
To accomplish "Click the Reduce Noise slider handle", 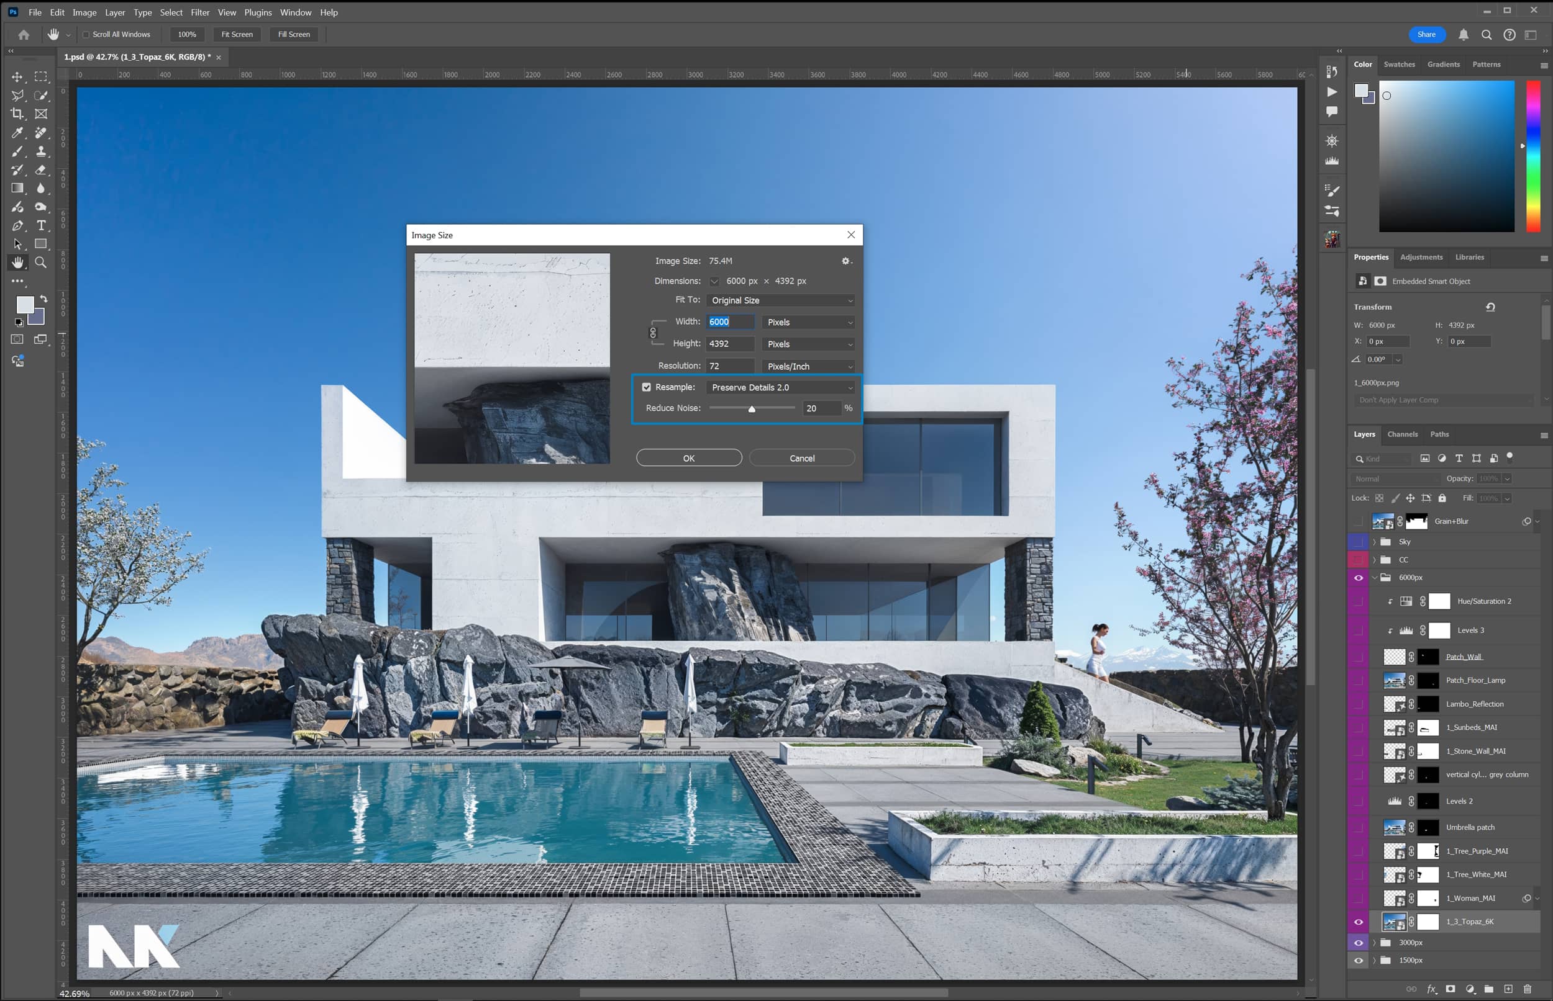I will coord(752,410).
